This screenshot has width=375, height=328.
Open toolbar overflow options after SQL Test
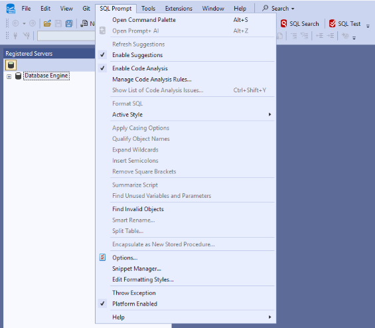point(368,26)
